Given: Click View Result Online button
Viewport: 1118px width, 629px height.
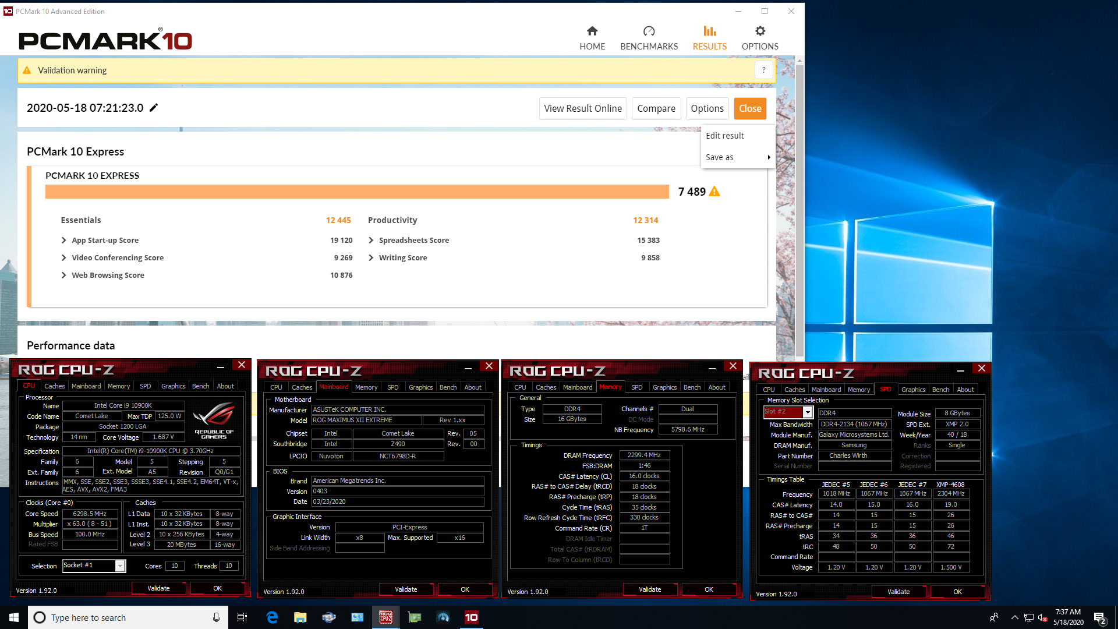Looking at the screenshot, I should click(x=583, y=108).
